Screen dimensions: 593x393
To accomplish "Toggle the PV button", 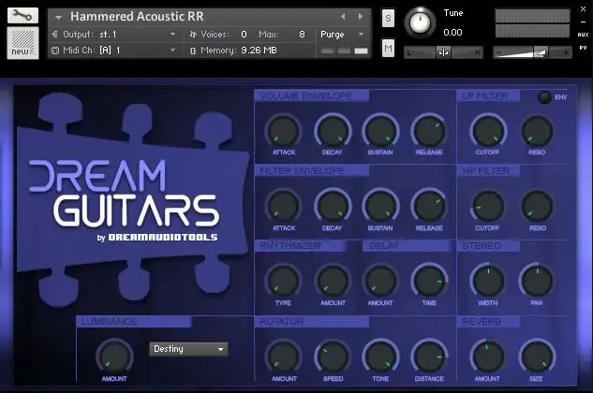I will [x=583, y=48].
